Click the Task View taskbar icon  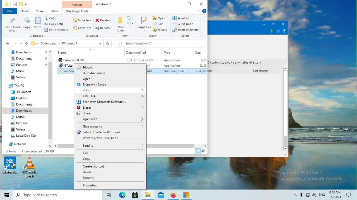click(109, 195)
